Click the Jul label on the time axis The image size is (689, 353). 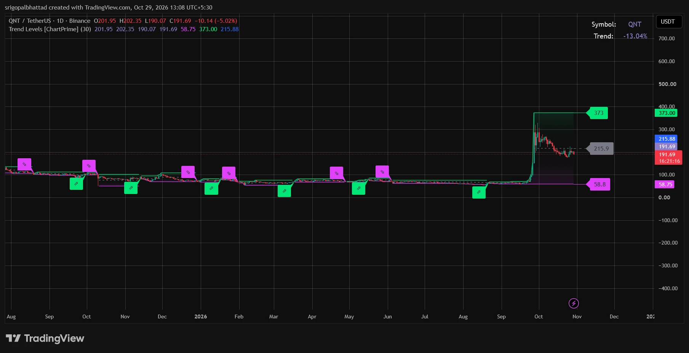[425, 316]
